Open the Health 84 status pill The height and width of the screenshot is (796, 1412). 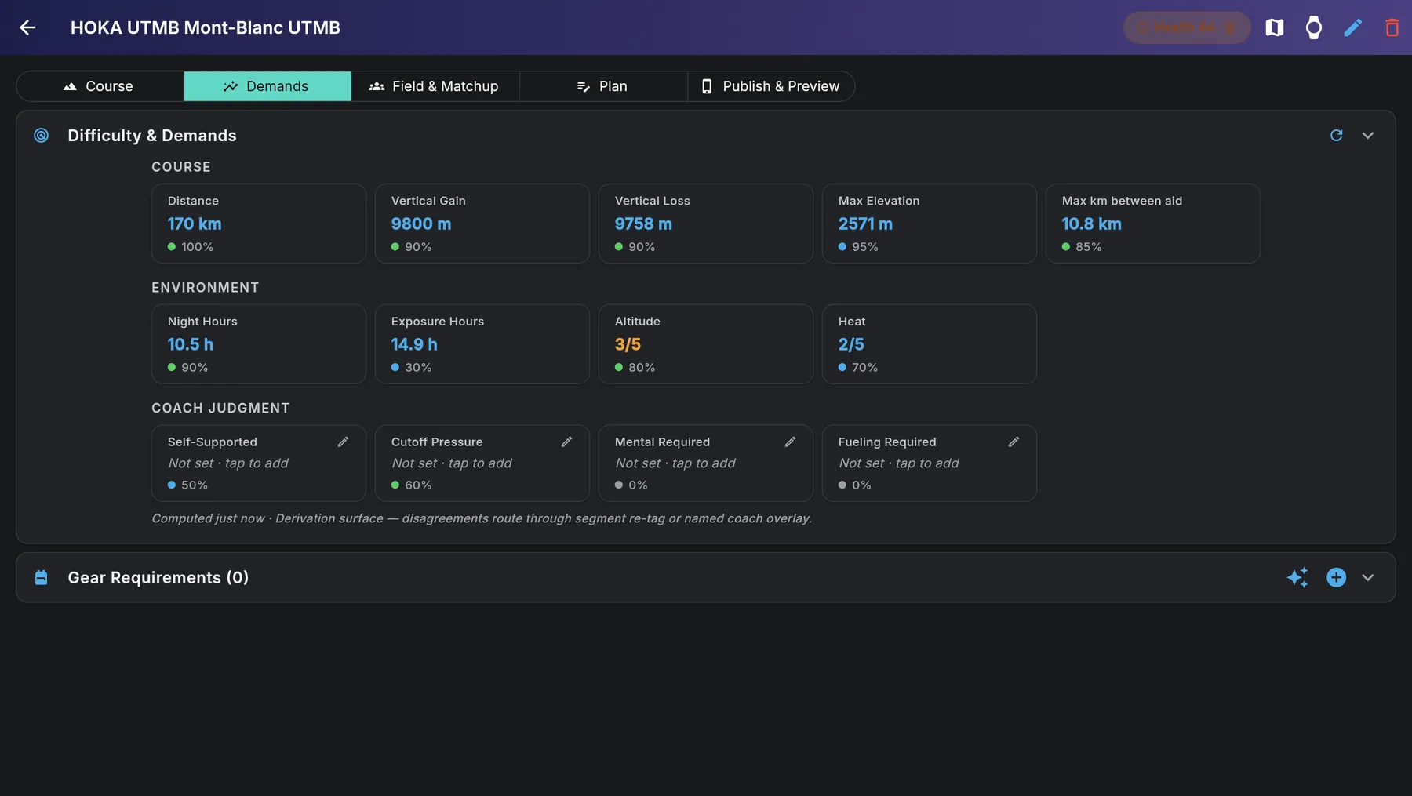point(1187,27)
